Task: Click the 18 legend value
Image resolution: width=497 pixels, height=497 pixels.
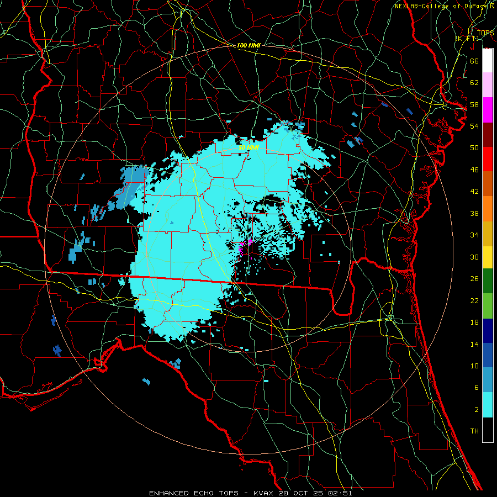Action: (474, 322)
